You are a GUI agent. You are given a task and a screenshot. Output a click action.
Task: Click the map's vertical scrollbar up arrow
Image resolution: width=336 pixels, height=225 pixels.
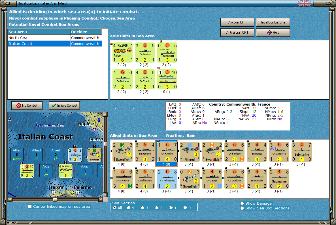(105, 114)
